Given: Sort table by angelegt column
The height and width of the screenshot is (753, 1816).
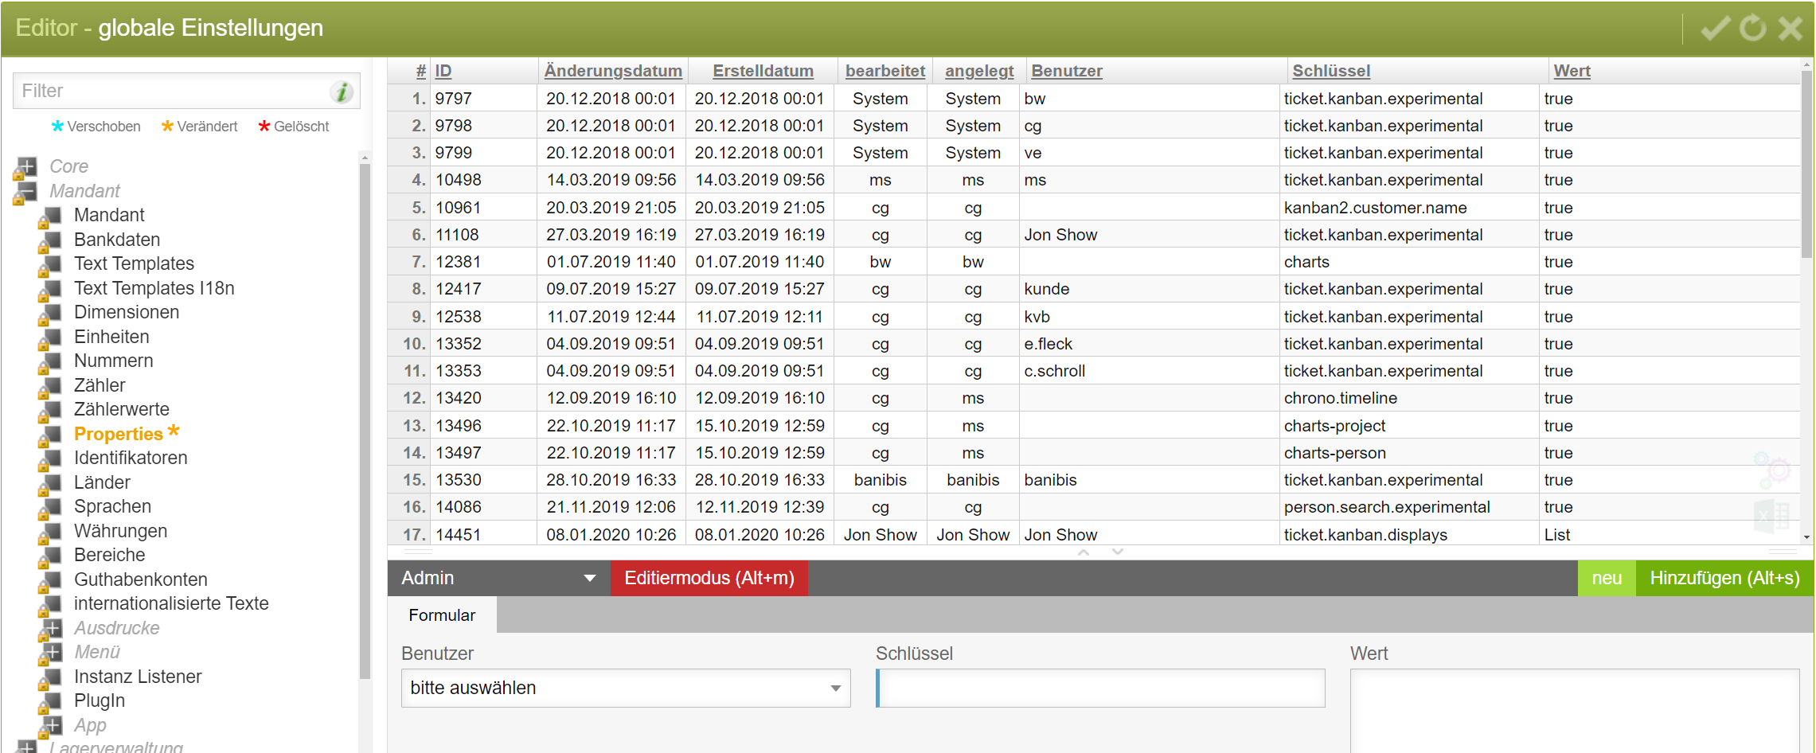Looking at the screenshot, I should pos(979,72).
